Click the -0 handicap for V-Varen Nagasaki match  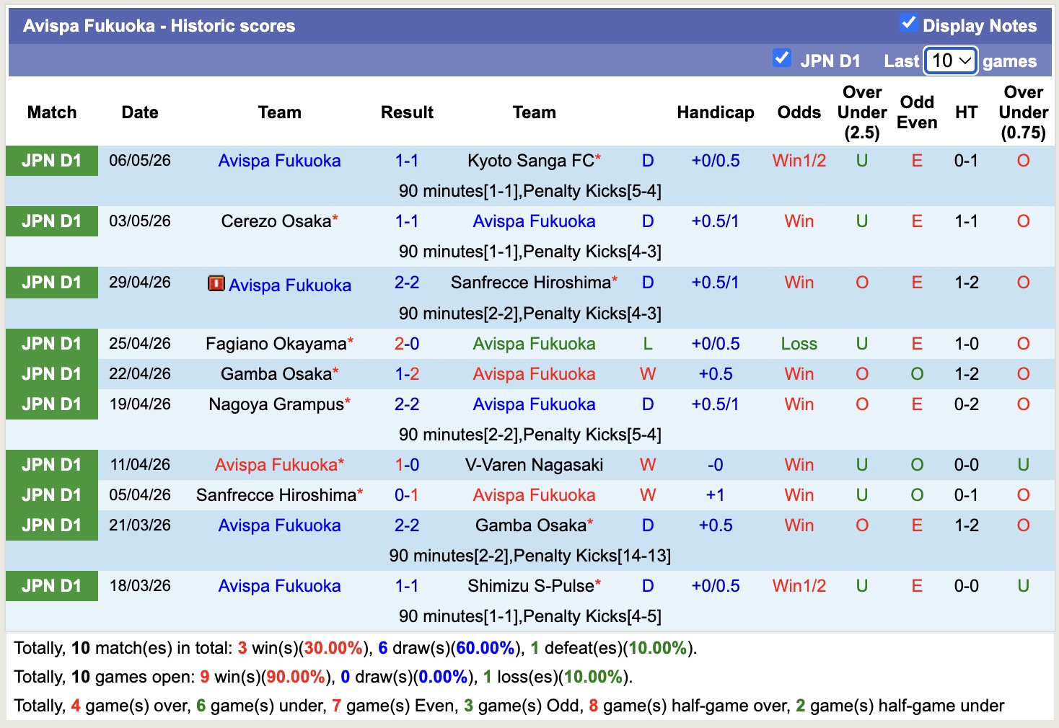tap(715, 465)
